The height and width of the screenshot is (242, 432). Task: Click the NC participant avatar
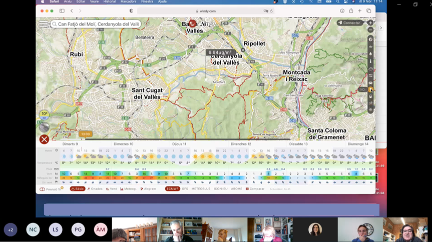[x=33, y=229]
